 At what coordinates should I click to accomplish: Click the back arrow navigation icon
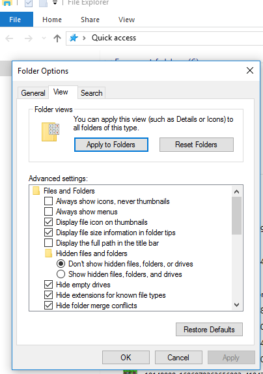9,38
